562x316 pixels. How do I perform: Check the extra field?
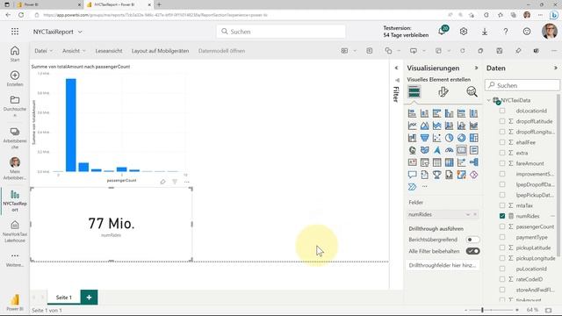pyautogui.click(x=502, y=153)
